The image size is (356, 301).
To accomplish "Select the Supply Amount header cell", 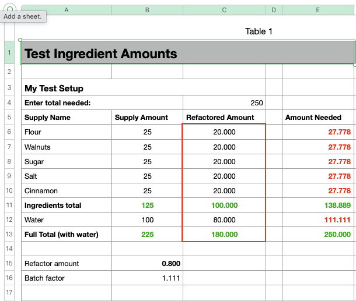I will tap(147, 118).
